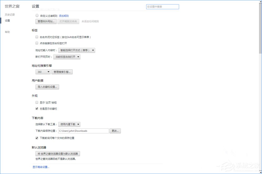Click the download folder path input field
The image size is (262, 174).
(83, 131)
